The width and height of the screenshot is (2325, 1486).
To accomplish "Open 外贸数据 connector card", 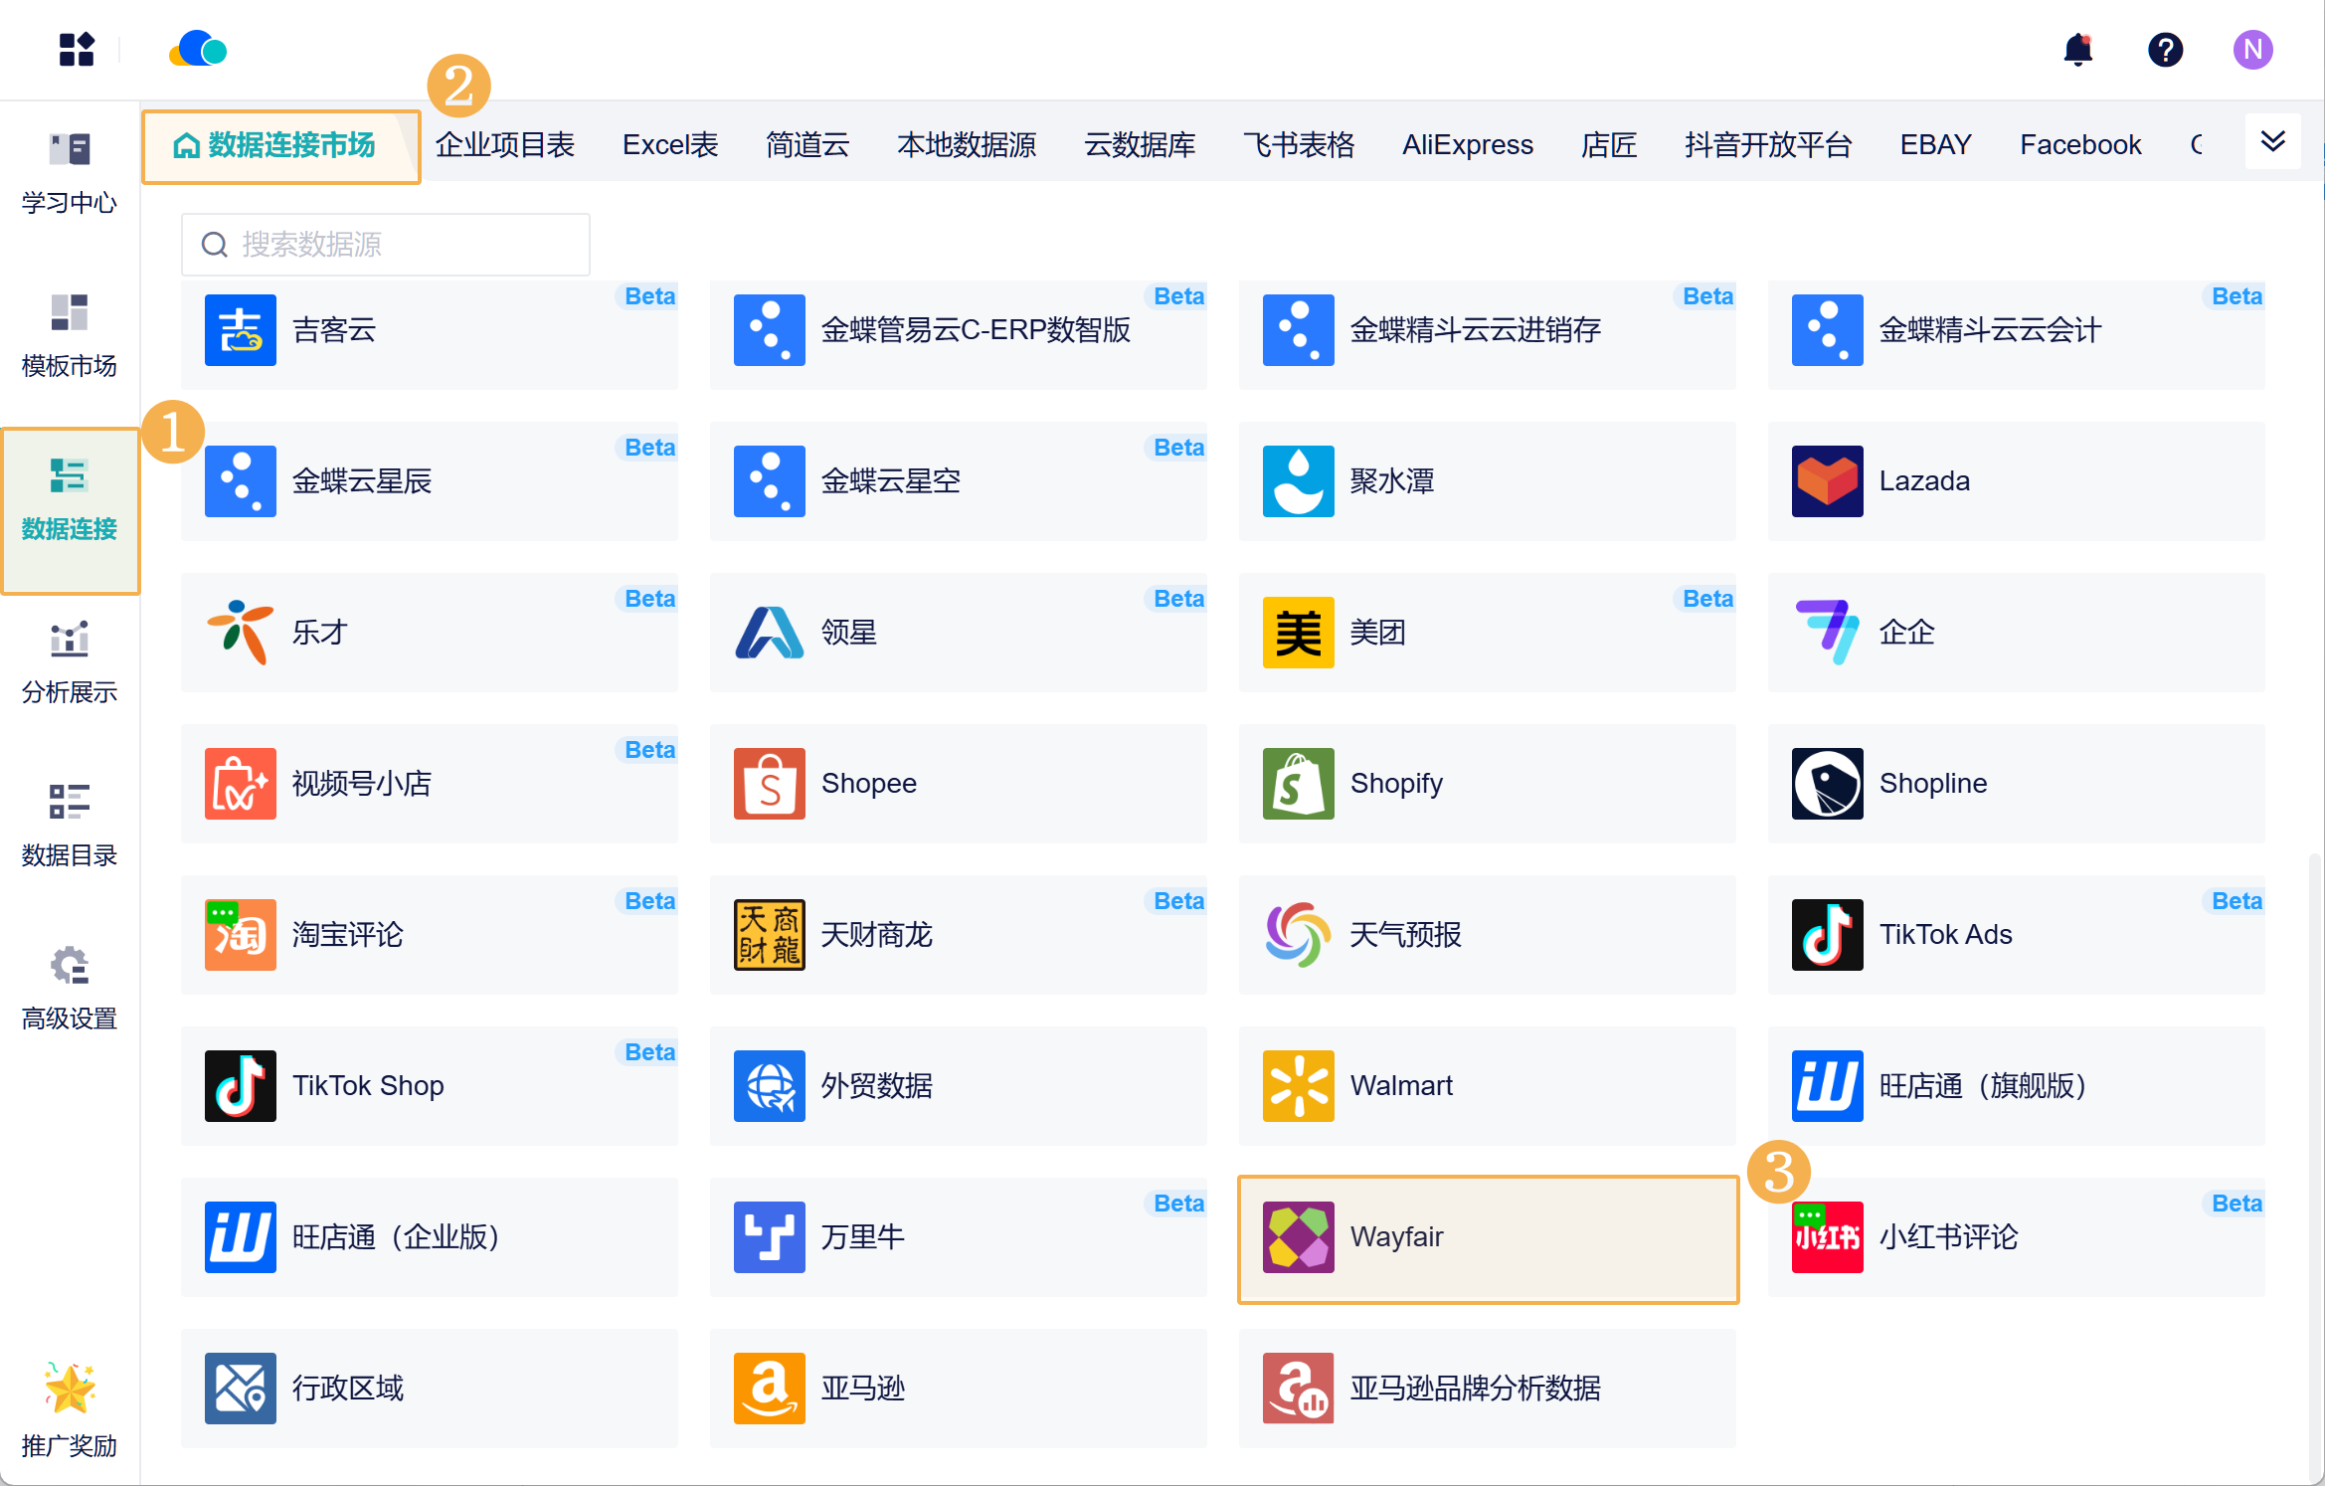I will click(x=959, y=1086).
